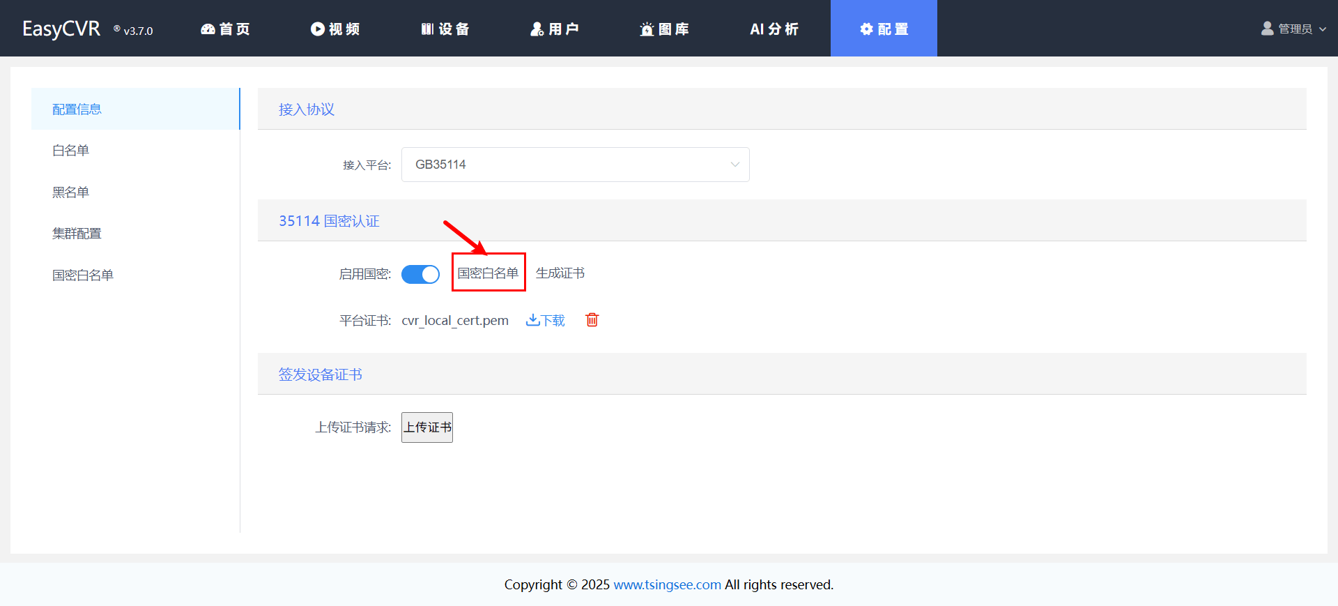Switch to the AI分析 tab
This screenshot has height=606, width=1338.
pyautogui.click(x=774, y=29)
